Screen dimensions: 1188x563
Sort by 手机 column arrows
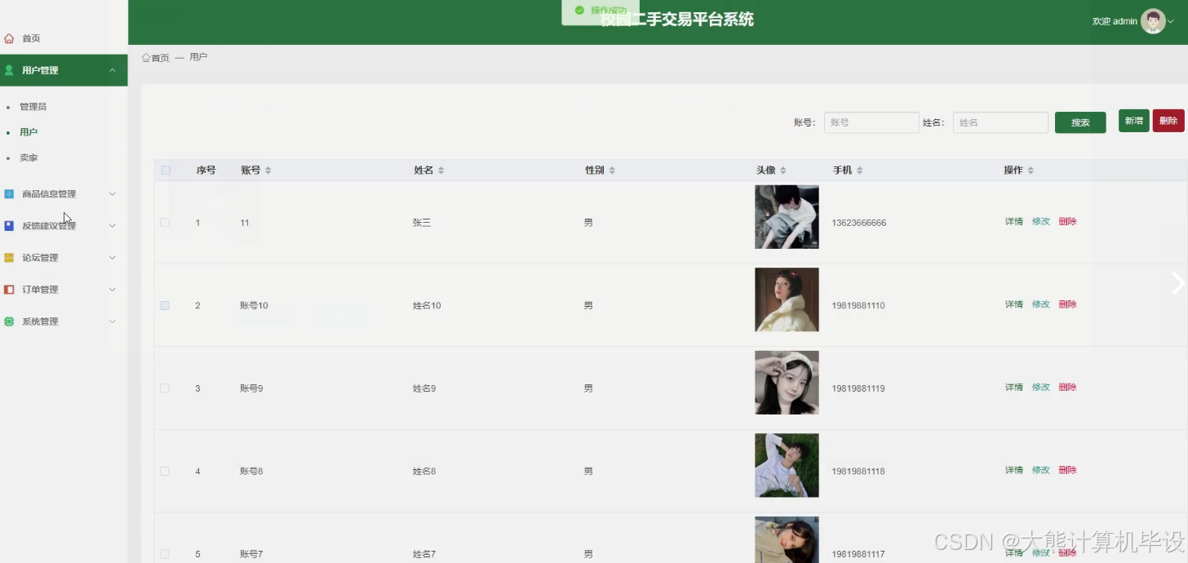(859, 171)
